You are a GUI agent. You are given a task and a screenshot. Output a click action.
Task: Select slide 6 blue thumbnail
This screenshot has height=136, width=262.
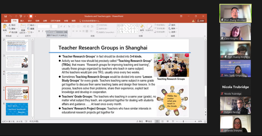pos(17,109)
